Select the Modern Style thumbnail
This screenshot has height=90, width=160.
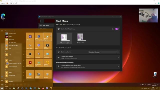[x=81, y=38]
